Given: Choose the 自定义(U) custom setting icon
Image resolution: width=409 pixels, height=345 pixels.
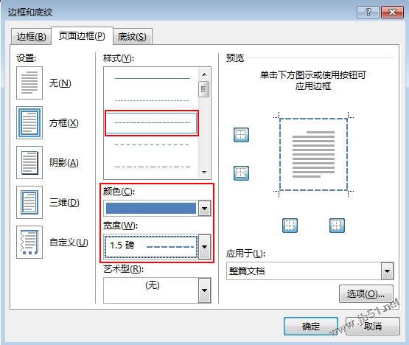Looking at the screenshot, I should [29, 243].
